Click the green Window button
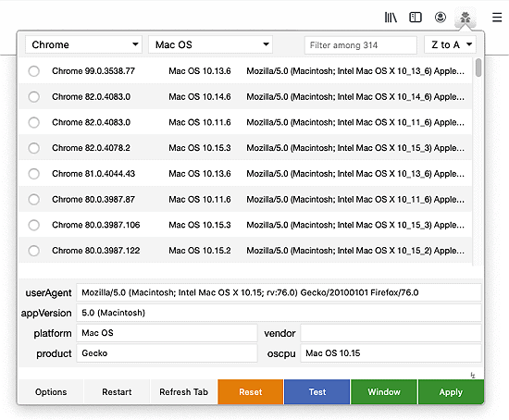Screen dimensions: 509x420 [x=384, y=391]
